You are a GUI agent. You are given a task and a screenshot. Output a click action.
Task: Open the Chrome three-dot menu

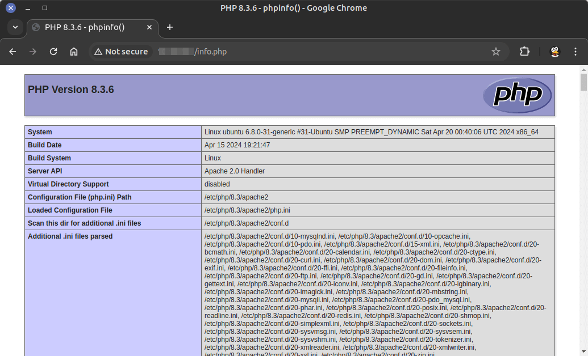576,52
